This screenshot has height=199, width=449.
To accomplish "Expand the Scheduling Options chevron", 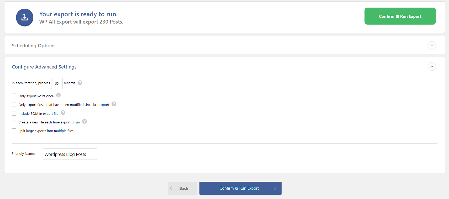I will click(432, 46).
